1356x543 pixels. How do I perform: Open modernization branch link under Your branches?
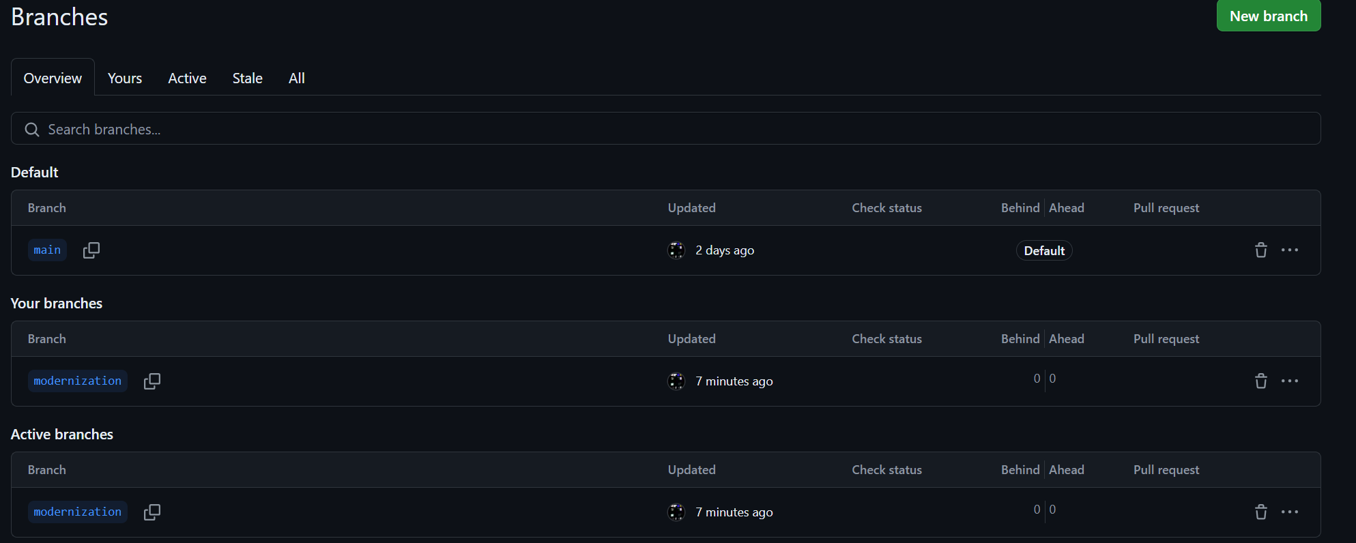78,381
